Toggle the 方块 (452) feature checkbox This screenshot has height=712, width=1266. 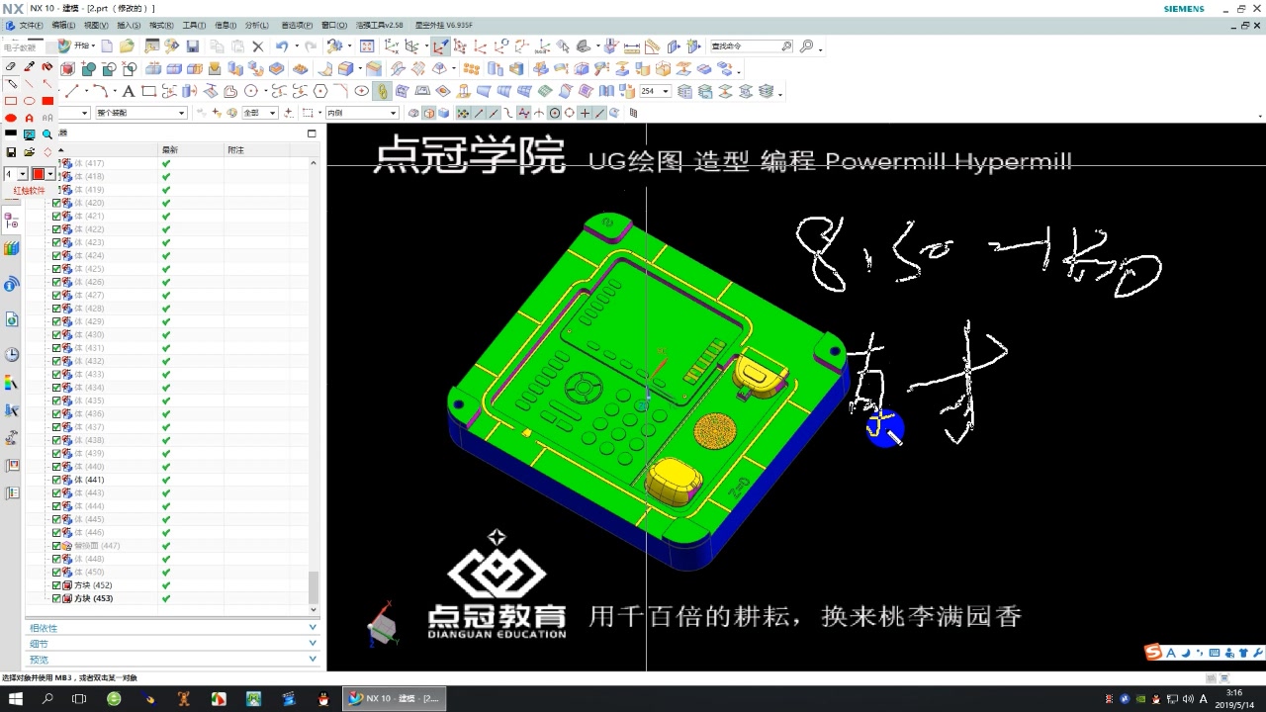pyautogui.click(x=56, y=585)
